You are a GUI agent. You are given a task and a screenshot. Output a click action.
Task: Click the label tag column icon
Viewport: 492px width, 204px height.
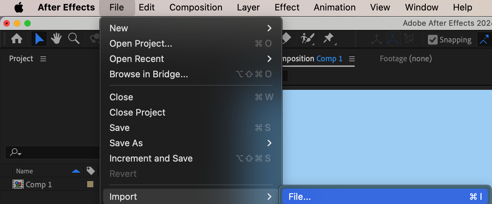coord(91,171)
